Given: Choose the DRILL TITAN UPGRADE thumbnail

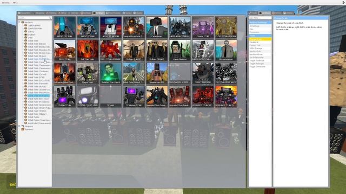Looking at the screenshot, I should click(110, 50).
